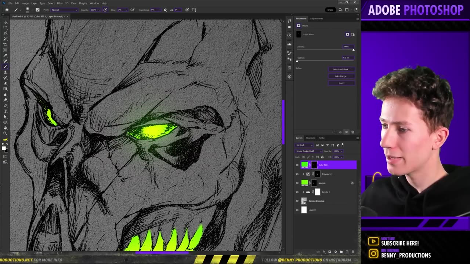Screen dimensions: 470x264
Task: Click select pixel mask icon in Properties
Action: click(347, 34)
